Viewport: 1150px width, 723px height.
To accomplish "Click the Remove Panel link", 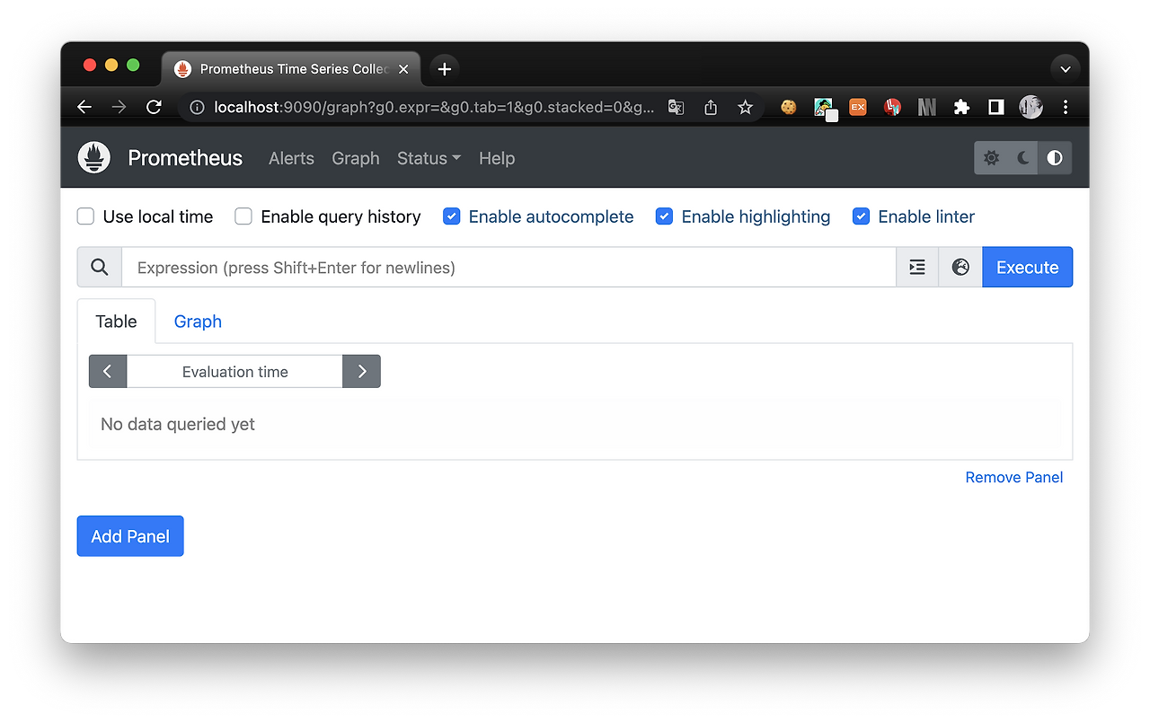I will coord(1013,477).
